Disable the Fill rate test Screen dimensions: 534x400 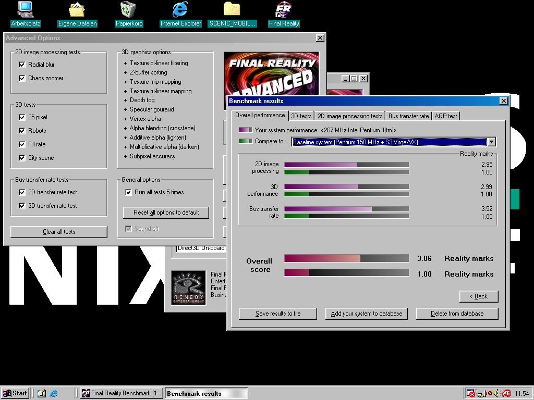[x=22, y=145]
